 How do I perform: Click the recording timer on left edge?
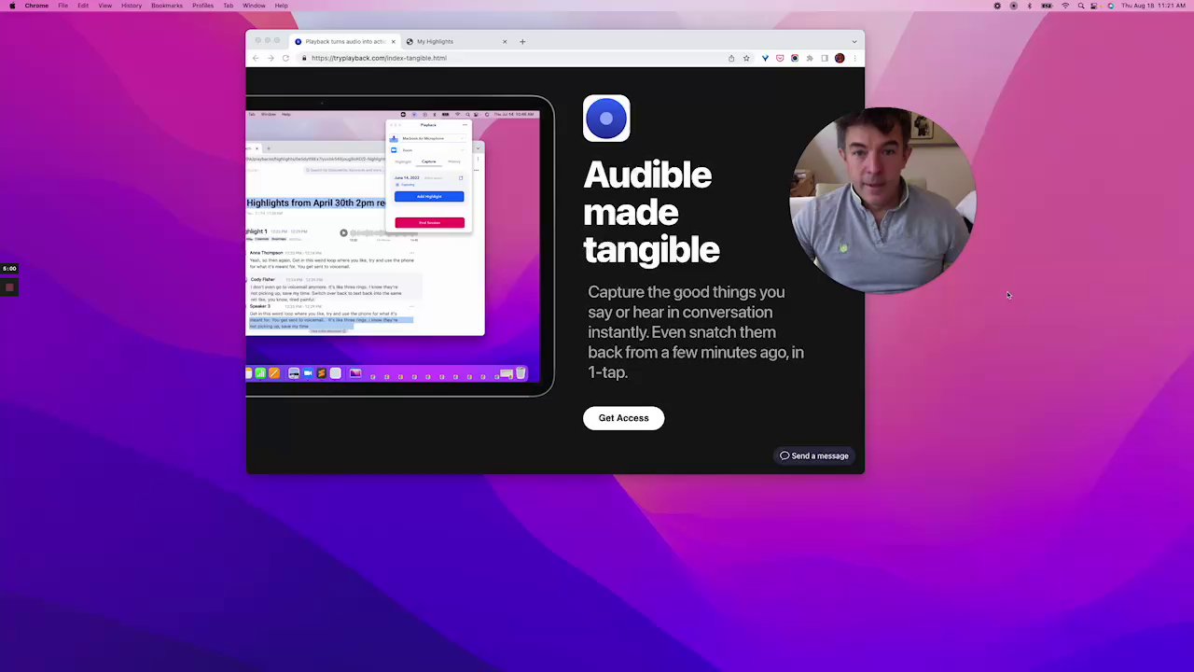(9, 269)
